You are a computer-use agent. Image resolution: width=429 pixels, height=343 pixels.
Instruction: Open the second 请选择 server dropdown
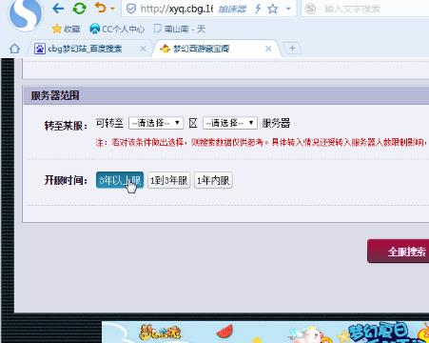point(230,123)
